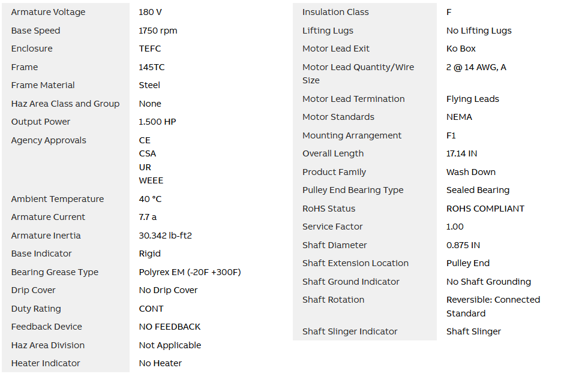
Task: Click the Heater Indicator label
Action: click(x=46, y=363)
